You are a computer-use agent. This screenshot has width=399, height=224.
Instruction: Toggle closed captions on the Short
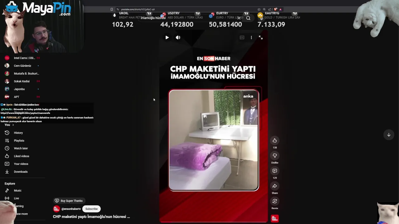pos(242,37)
